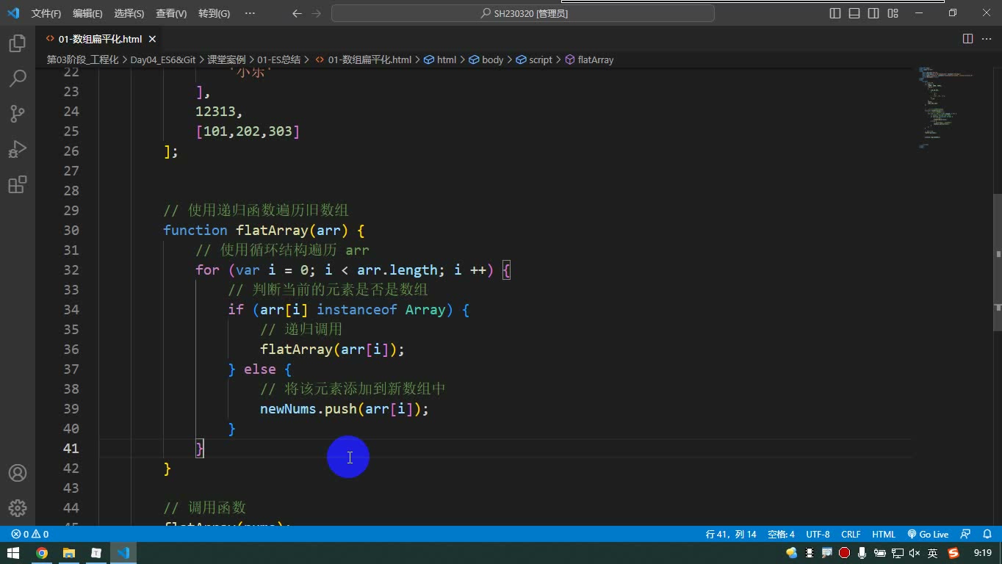
Task: Open the Source Control view
Action: coord(18,114)
